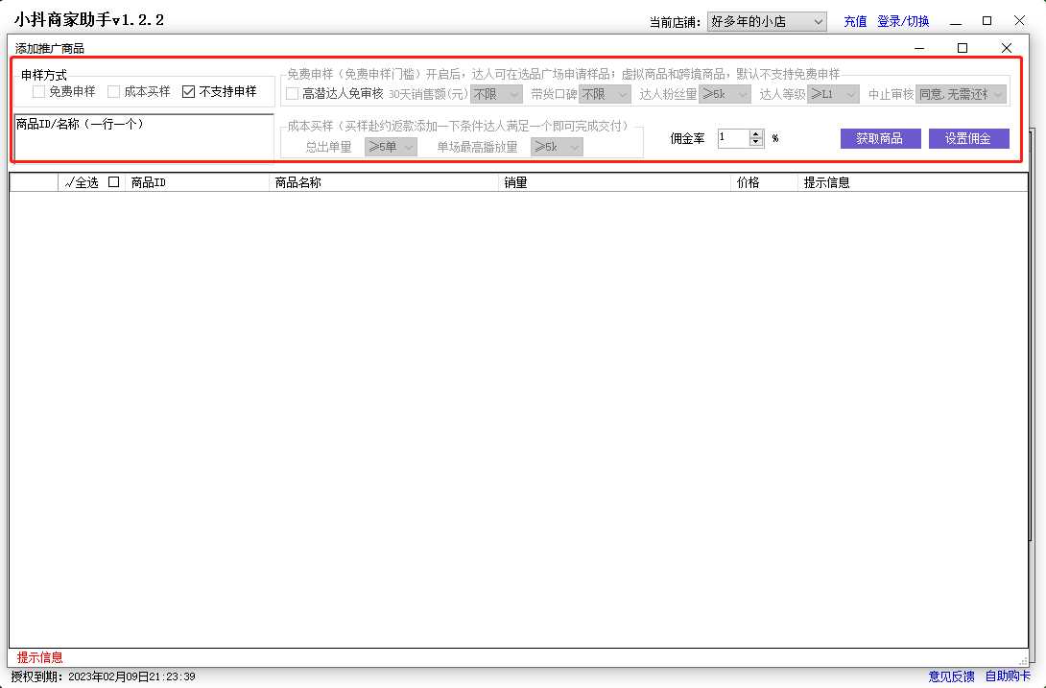Click the 意见反馈 link
The height and width of the screenshot is (688, 1046).
tap(951, 676)
